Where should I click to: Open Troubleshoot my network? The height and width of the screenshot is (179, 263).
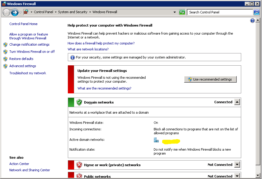[28, 73]
